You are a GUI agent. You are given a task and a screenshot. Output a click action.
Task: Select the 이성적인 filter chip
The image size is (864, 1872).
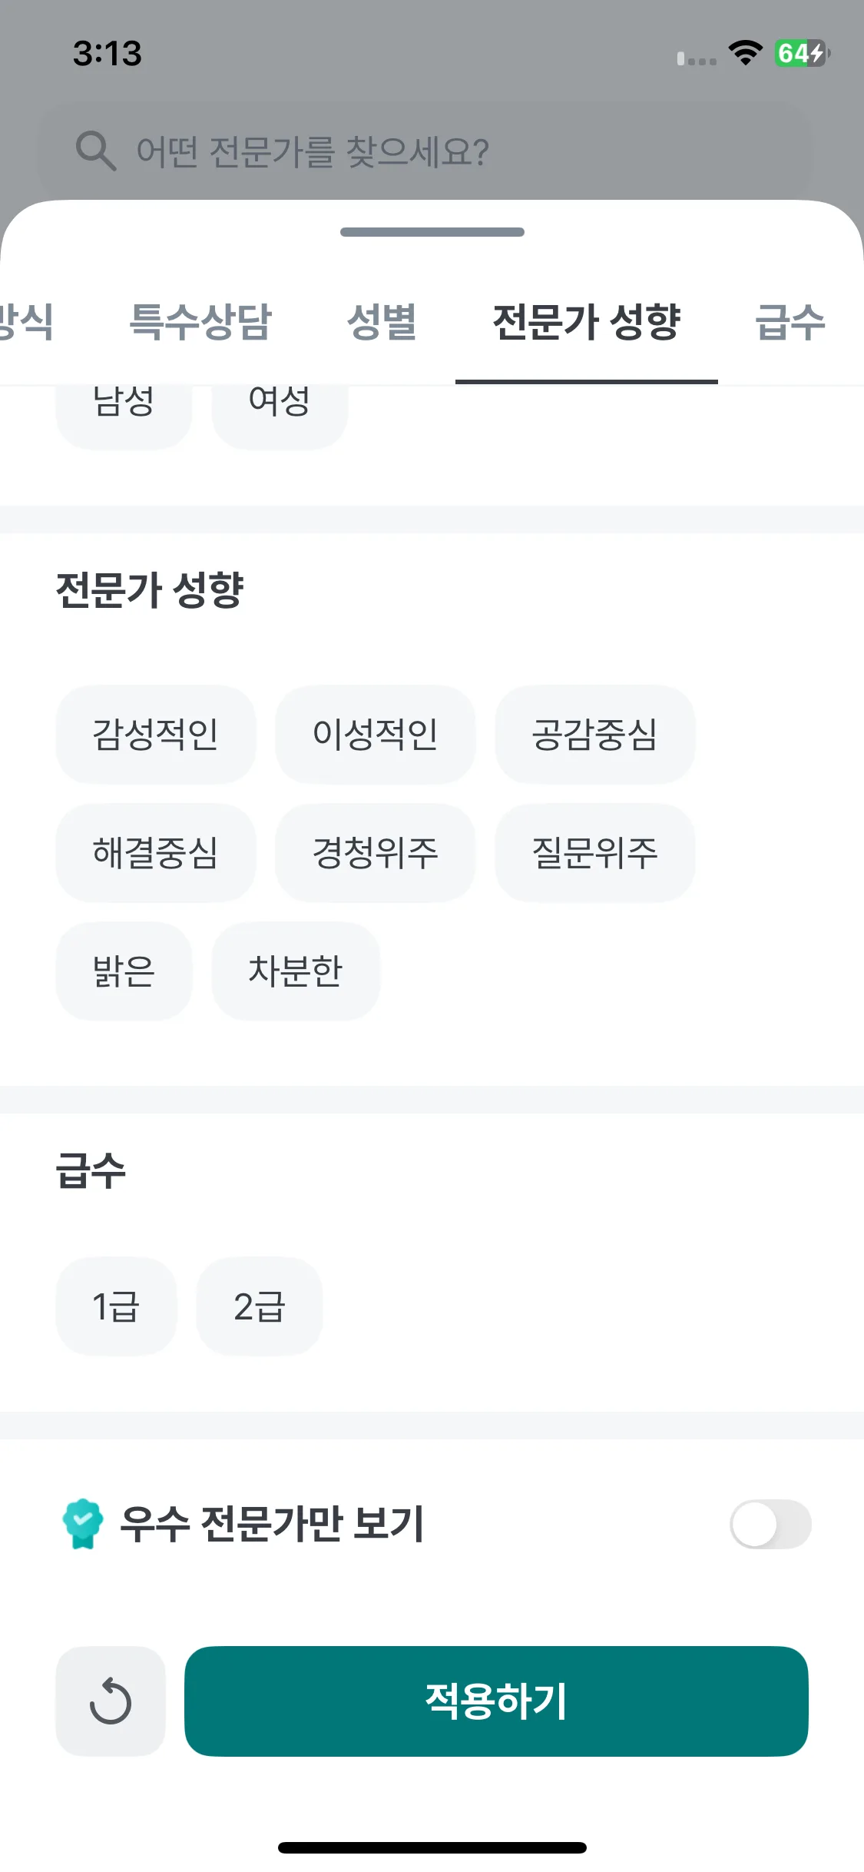tap(376, 734)
